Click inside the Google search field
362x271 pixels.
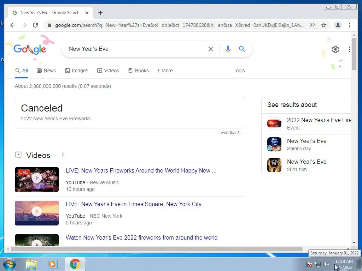point(136,49)
